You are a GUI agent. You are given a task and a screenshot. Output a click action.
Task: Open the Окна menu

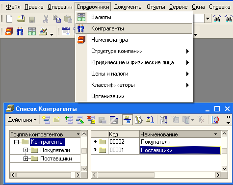(x=198, y=7)
